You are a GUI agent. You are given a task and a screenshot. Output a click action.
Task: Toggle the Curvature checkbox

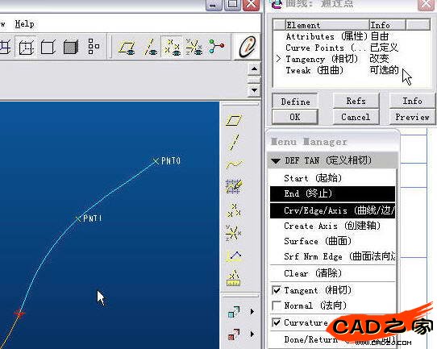tap(277, 322)
